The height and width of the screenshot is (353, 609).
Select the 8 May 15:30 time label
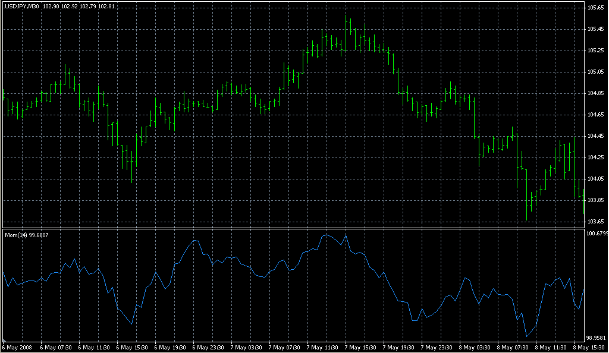588,347
